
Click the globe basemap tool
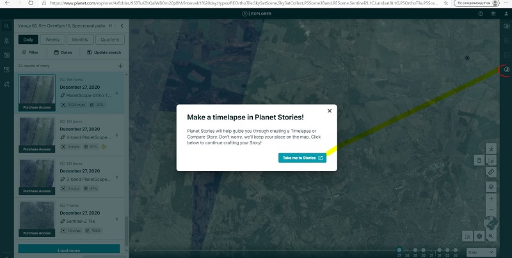click(479, 236)
